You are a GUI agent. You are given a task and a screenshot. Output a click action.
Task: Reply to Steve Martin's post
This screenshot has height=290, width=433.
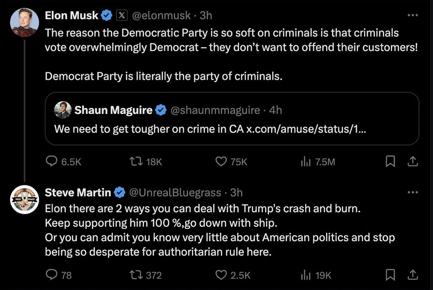[x=51, y=275]
